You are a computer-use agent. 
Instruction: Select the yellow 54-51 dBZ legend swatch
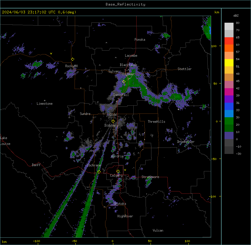(x=229, y=63)
